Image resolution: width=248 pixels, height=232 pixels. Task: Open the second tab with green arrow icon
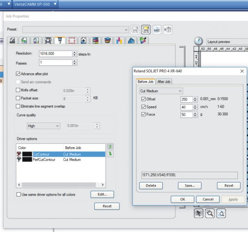click(x=24, y=41)
